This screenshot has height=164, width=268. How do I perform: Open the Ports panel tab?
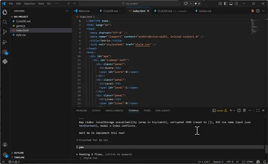[147, 110]
